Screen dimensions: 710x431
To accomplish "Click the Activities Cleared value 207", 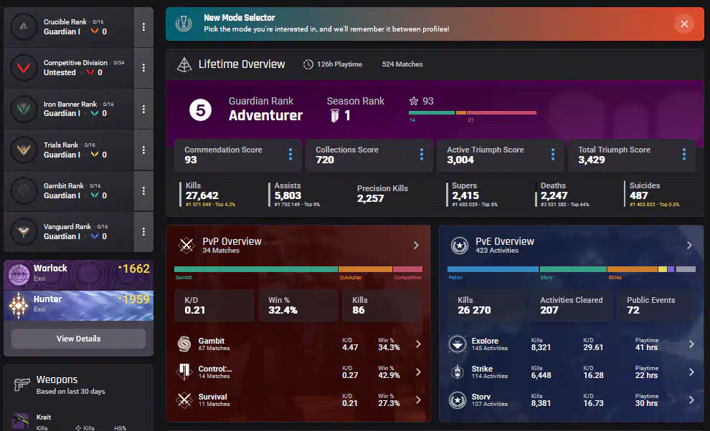I will (549, 310).
